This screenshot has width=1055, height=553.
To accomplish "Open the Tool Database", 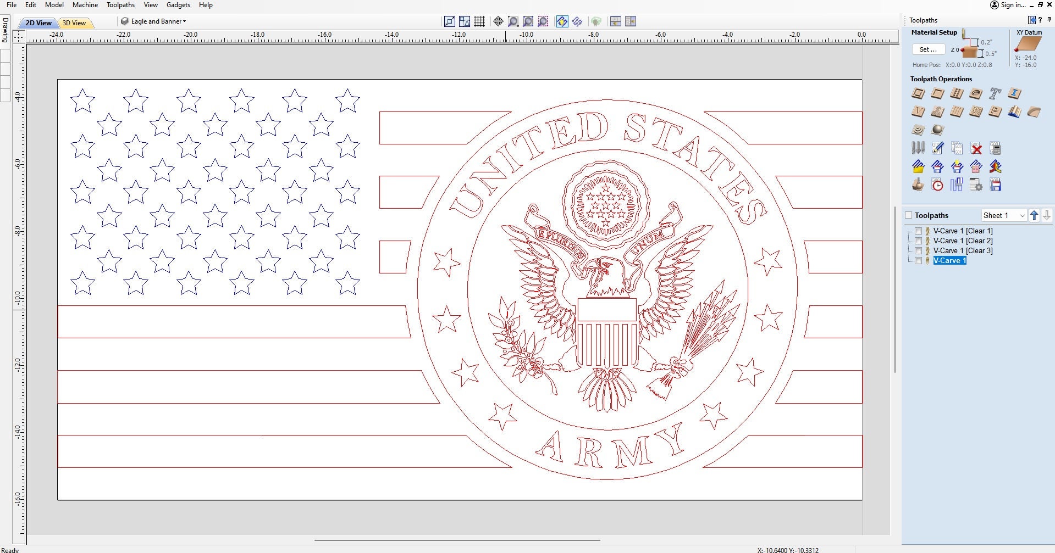I will pos(918,148).
